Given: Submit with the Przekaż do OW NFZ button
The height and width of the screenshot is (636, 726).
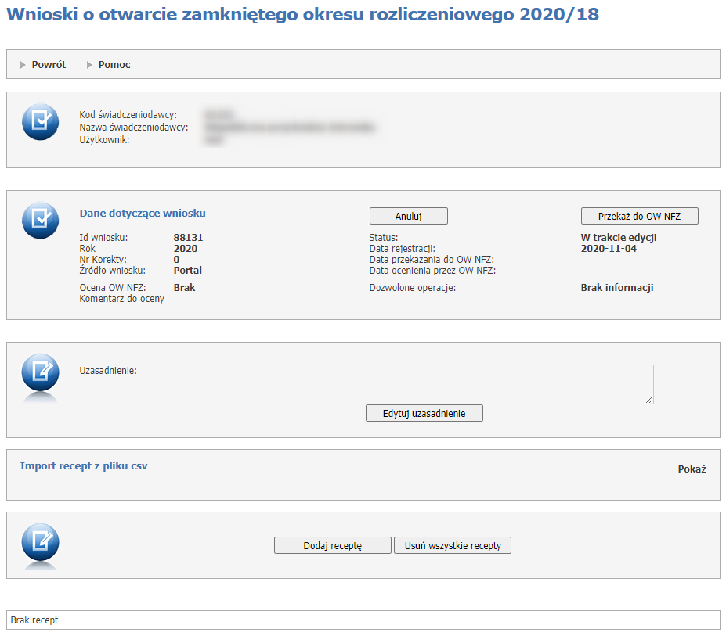Looking at the screenshot, I should pyautogui.click(x=639, y=216).
